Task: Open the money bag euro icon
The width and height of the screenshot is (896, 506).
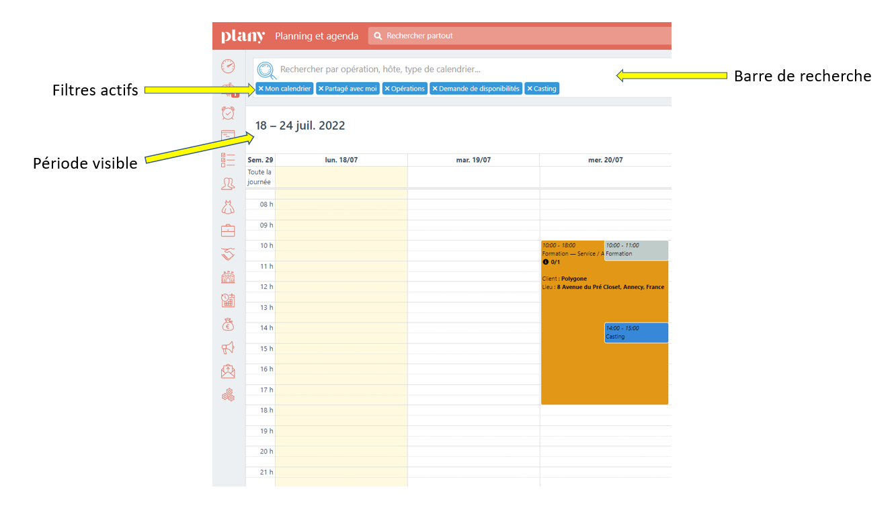Action: [228, 325]
